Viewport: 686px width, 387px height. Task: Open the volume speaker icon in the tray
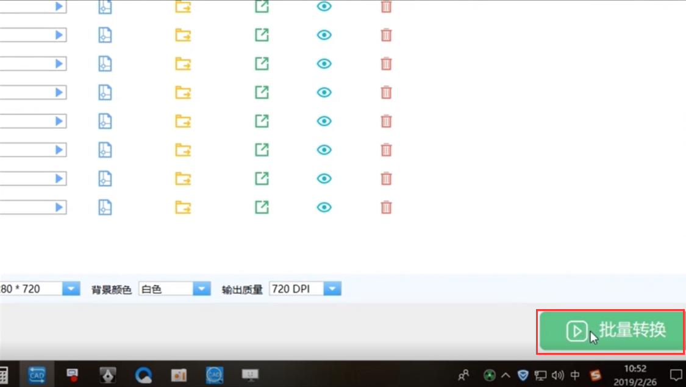coord(558,375)
